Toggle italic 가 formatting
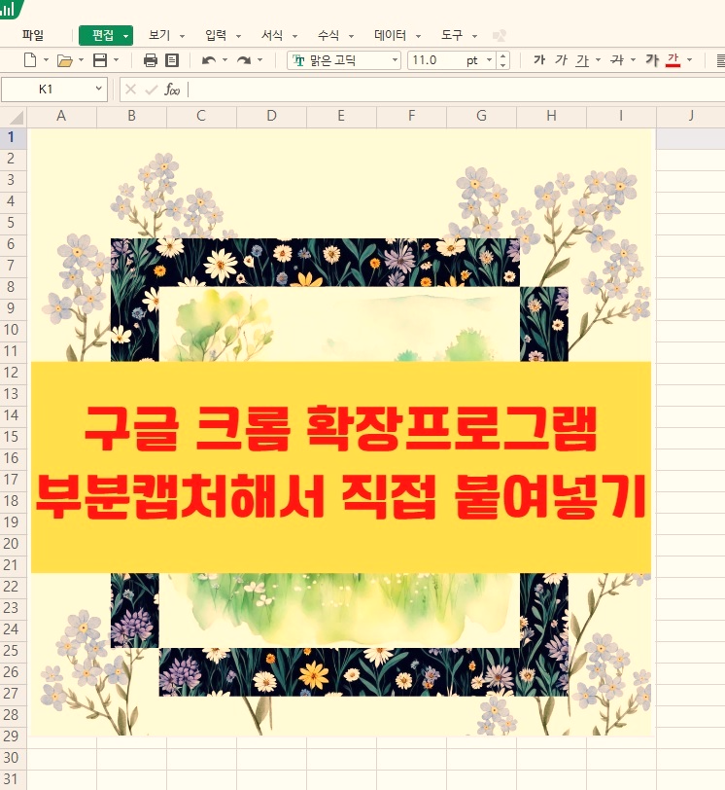The height and width of the screenshot is (790, 725). pos(561,60)
